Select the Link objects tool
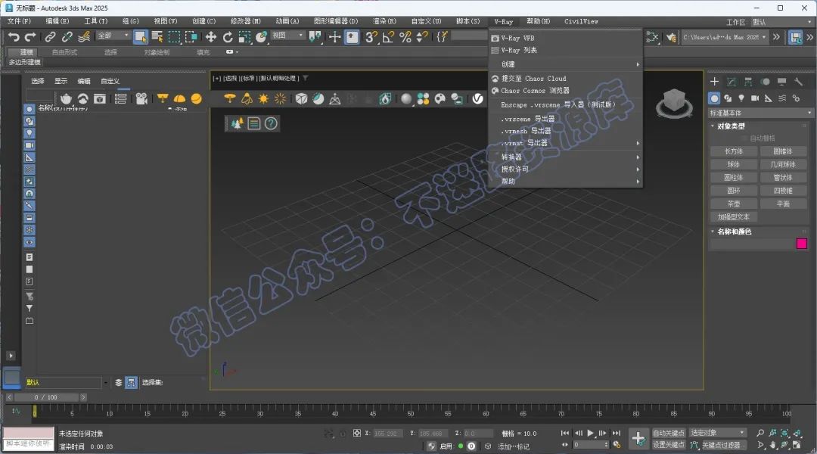Viewport: 817px width, 454px height. (50, 36)
